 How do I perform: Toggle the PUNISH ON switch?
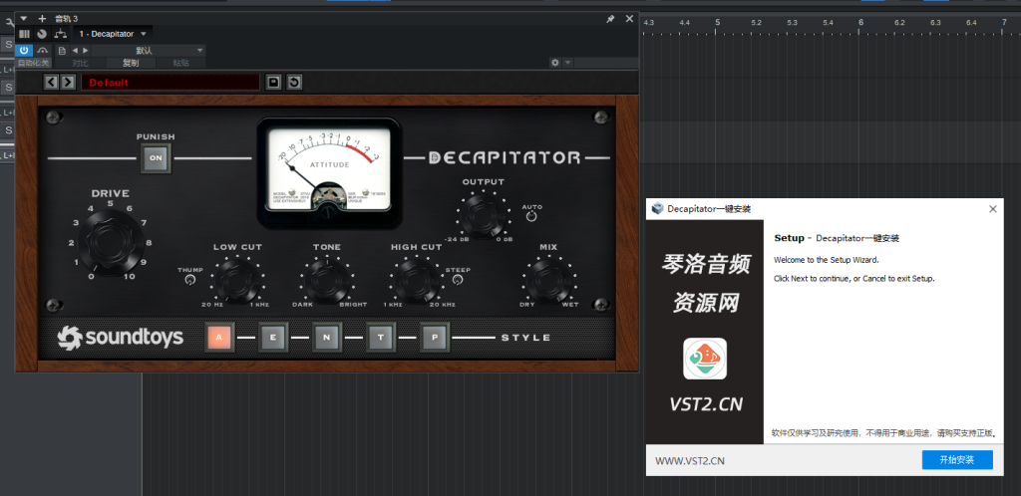[156, 157]
